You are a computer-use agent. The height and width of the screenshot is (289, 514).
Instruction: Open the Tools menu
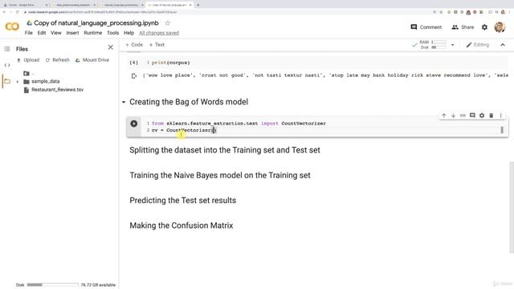112,33
